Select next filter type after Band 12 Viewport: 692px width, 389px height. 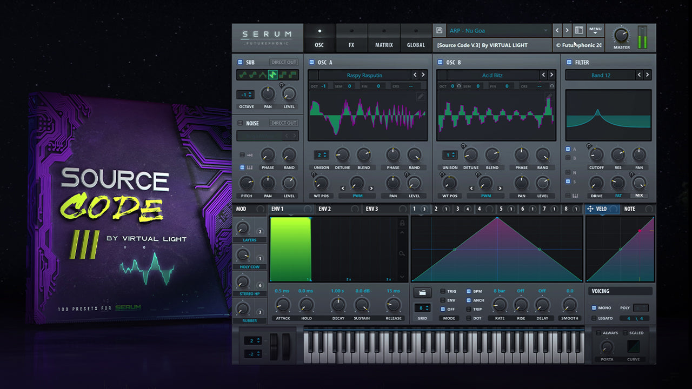click(x=647, y=75)
